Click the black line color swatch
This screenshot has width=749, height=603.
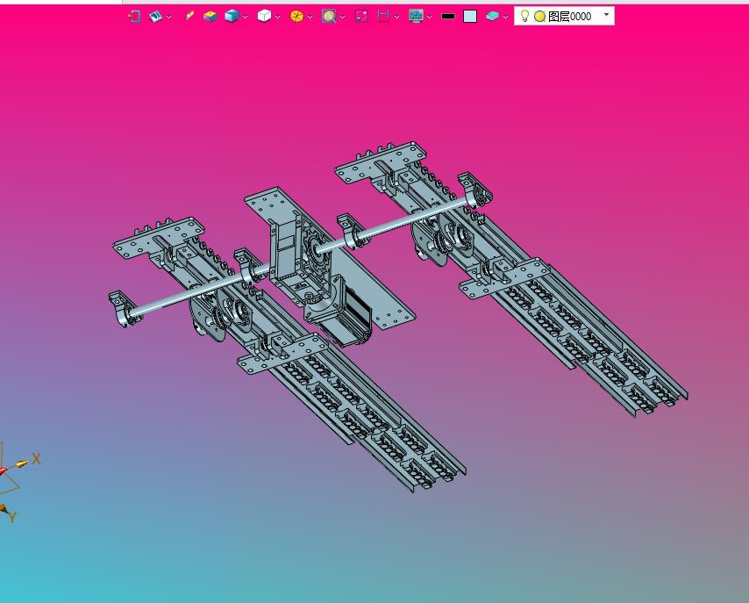(448, 17)
